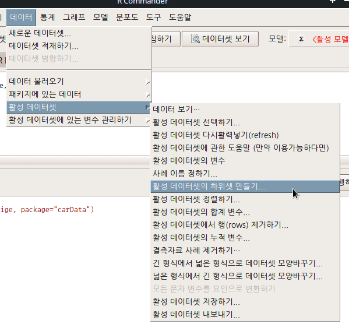Choose 결측자료 사례 제거하기...

(245, 251)
